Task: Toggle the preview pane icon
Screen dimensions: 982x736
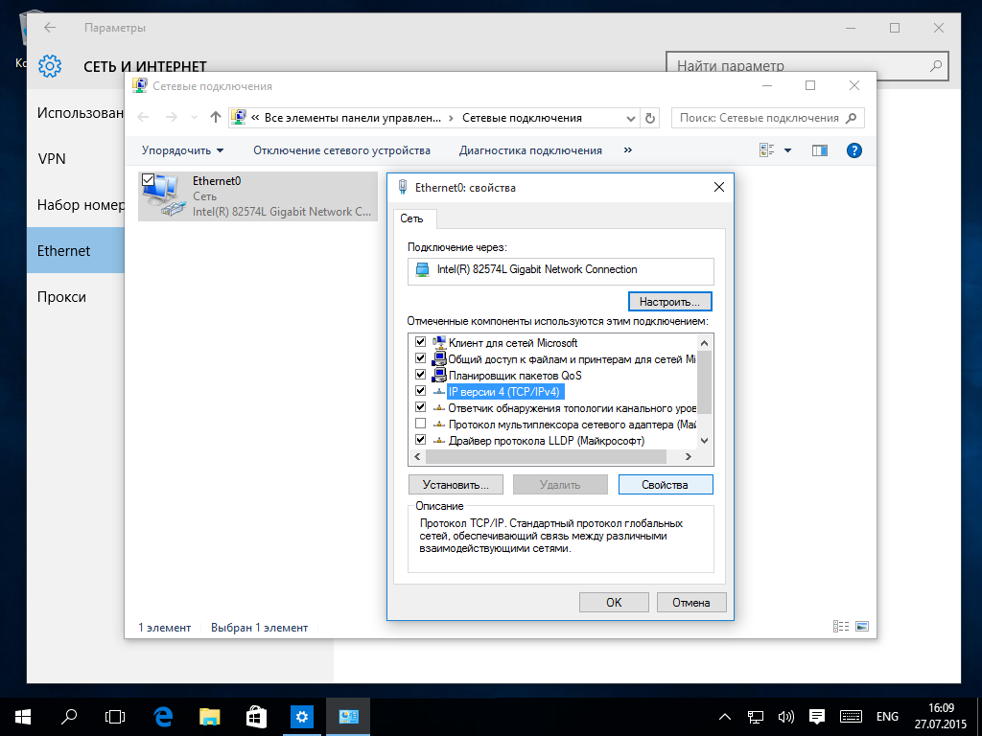Action: [x=820, y=150]
